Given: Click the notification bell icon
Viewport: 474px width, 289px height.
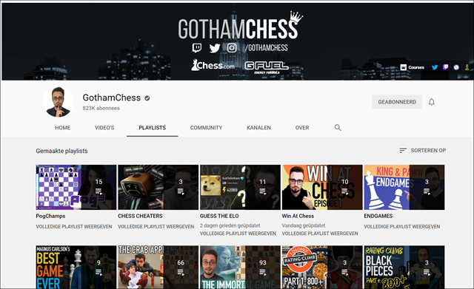Looking at the screenshot, I should tap(431, 102).
